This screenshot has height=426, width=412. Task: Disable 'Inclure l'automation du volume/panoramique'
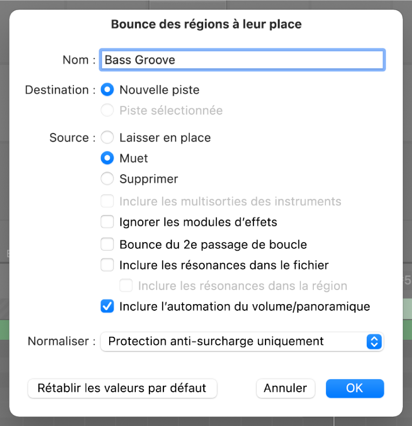point(107,306)
